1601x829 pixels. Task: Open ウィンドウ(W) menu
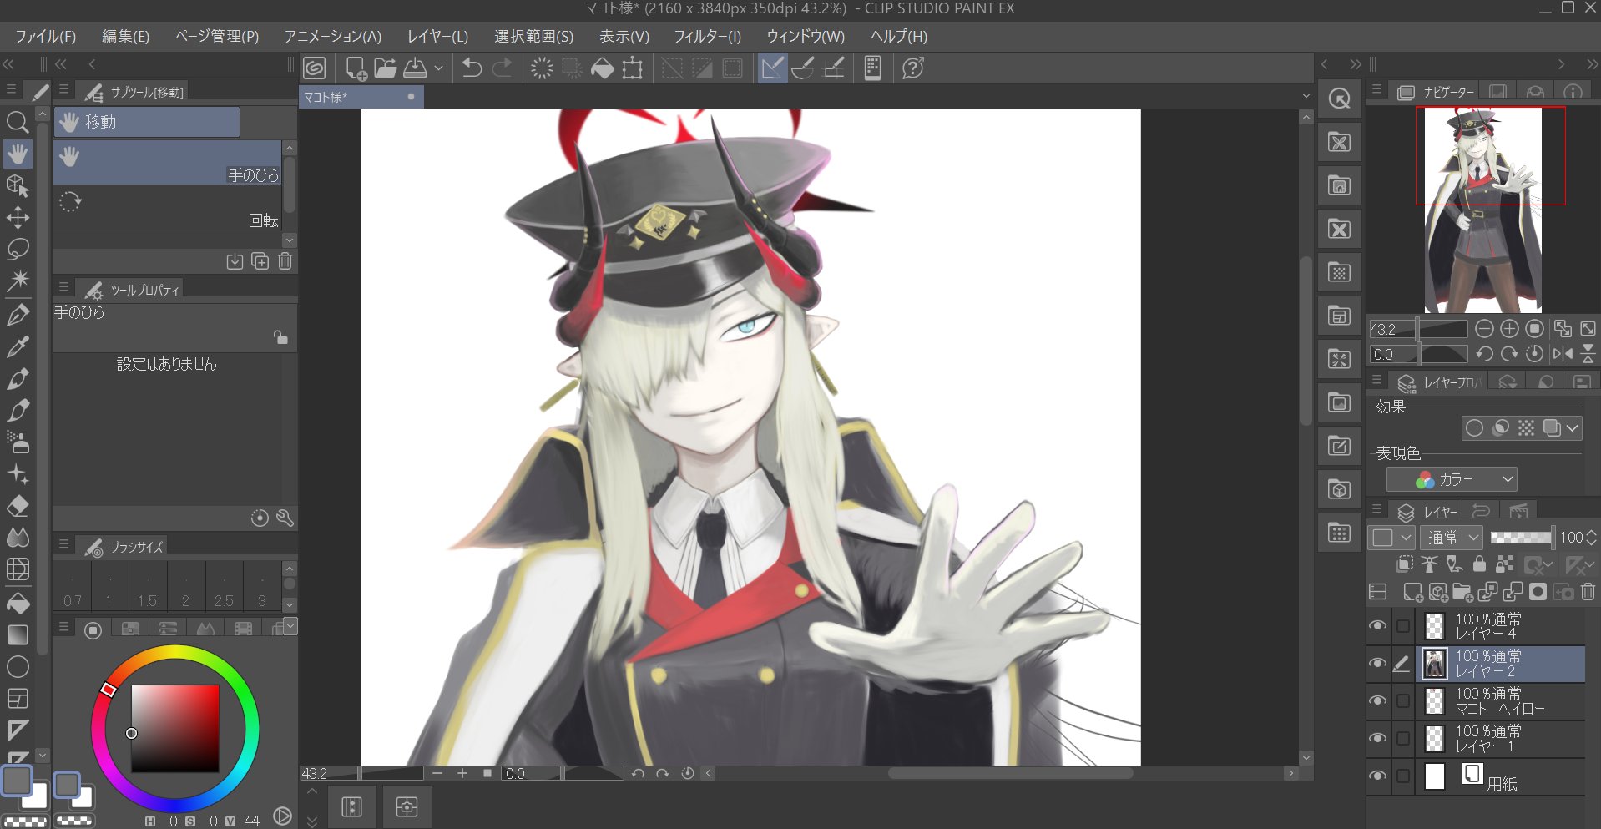click(806, 37)
